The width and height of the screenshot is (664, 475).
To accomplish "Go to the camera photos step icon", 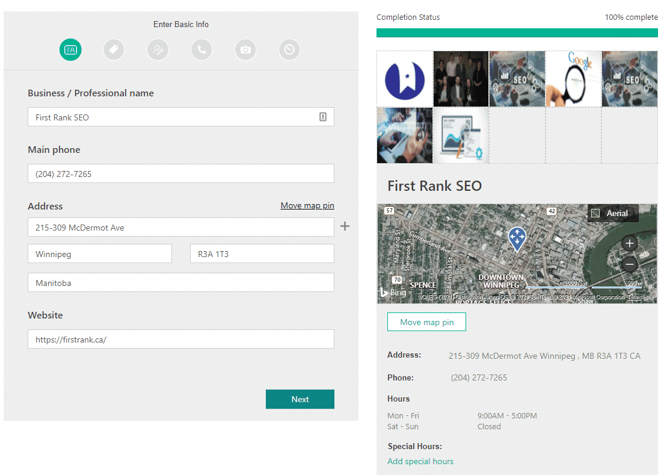I will (x=245, y=50).
